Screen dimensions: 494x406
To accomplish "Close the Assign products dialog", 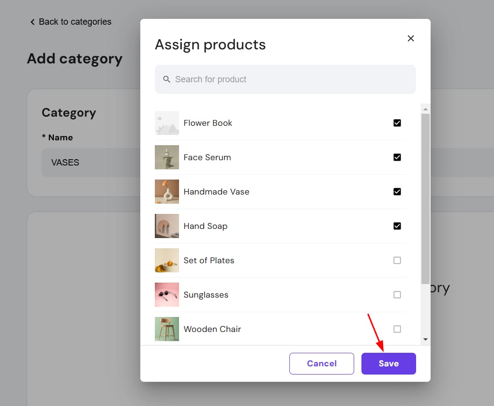I will click(411, 38).
